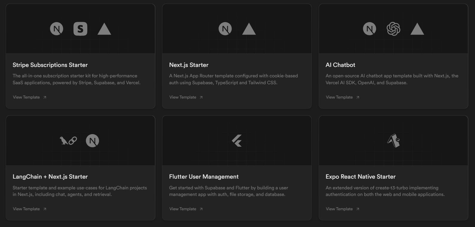Click description 'A Next.js App Router template'
Viewport: 475px width, 227px height.
click(x=233, y=79)
